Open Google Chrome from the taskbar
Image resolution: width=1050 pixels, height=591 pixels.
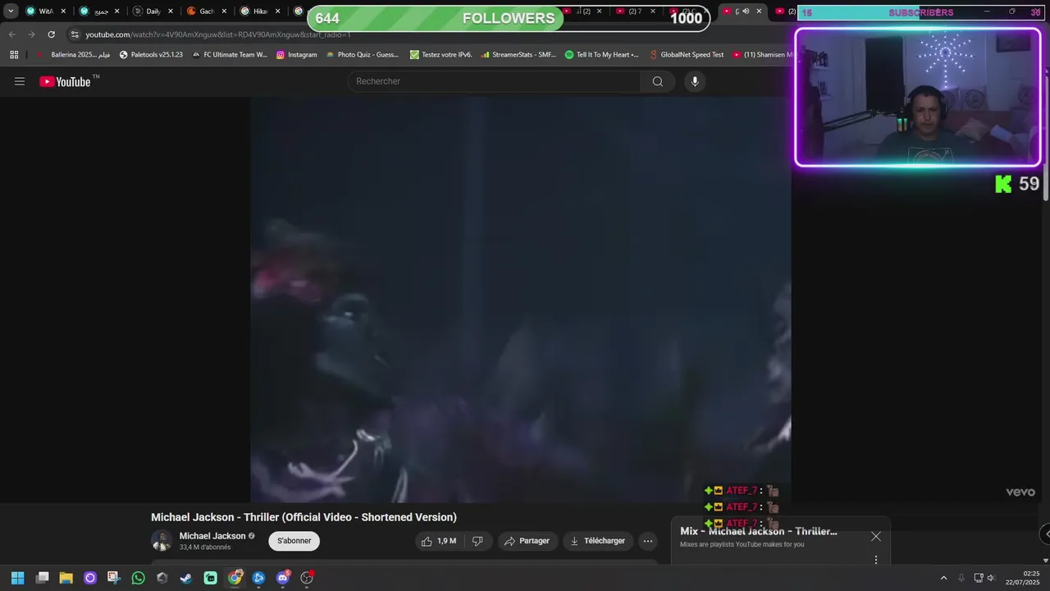coord(235,578)
